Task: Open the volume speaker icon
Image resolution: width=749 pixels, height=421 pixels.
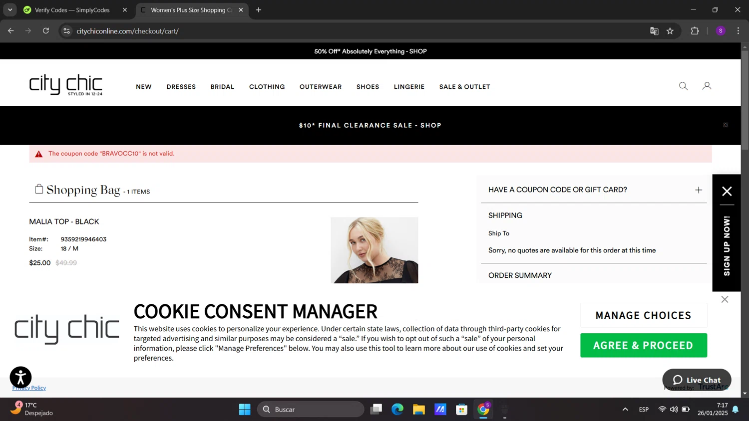Action: pos(674,410)
